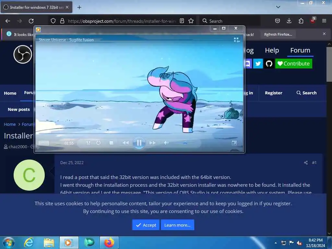Screen dimensions: 332x249
Task: Click the uBlock extension icon with badge
Action: (313, 20)
